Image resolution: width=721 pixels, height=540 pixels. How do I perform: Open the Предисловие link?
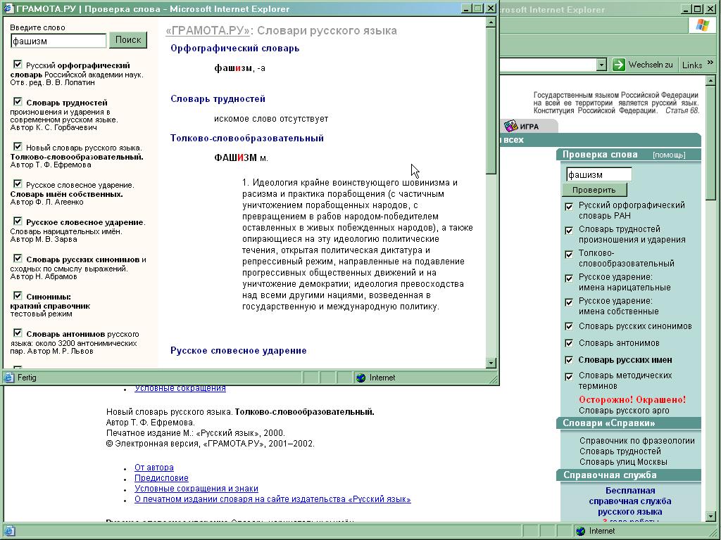click(161, 478)
